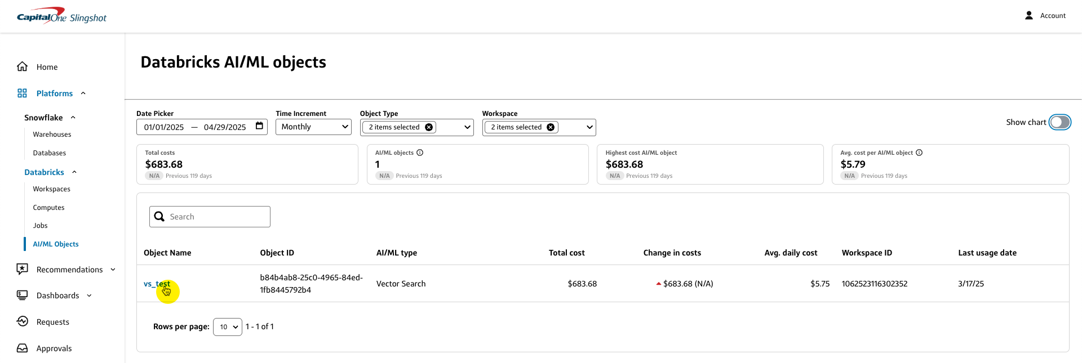This screenshot has height=363, width=1082.
Task: Expand the Object Type dropdown arrow
Action: [x=467, y=127]
